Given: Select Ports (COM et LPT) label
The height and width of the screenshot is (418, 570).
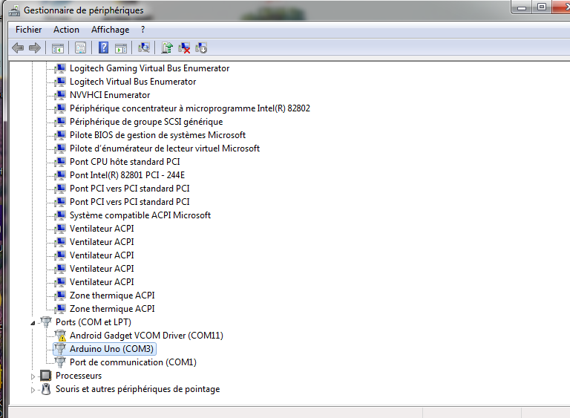Looking at the screenshot, I should tap(93, 322).
